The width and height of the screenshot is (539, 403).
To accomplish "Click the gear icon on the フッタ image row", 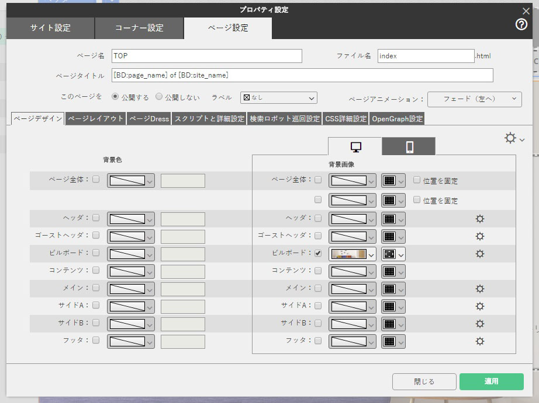I will click(x=479, y=341).
